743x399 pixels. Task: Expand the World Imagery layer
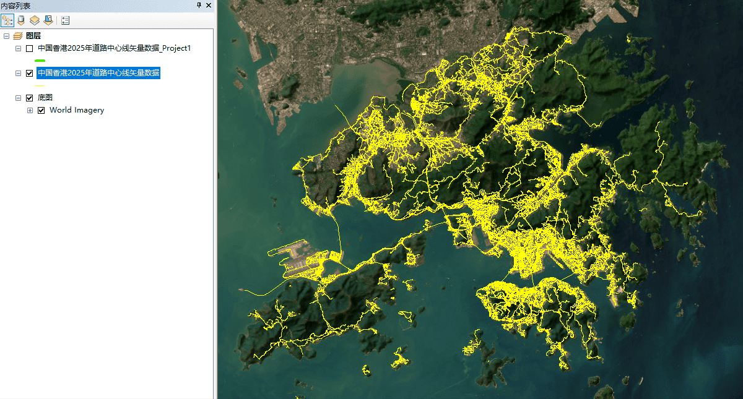[30, 110]
